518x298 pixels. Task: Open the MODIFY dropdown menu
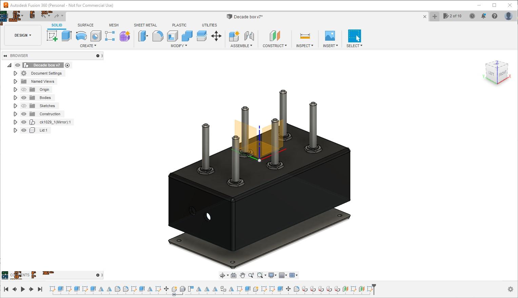click(x=179, y=46)
